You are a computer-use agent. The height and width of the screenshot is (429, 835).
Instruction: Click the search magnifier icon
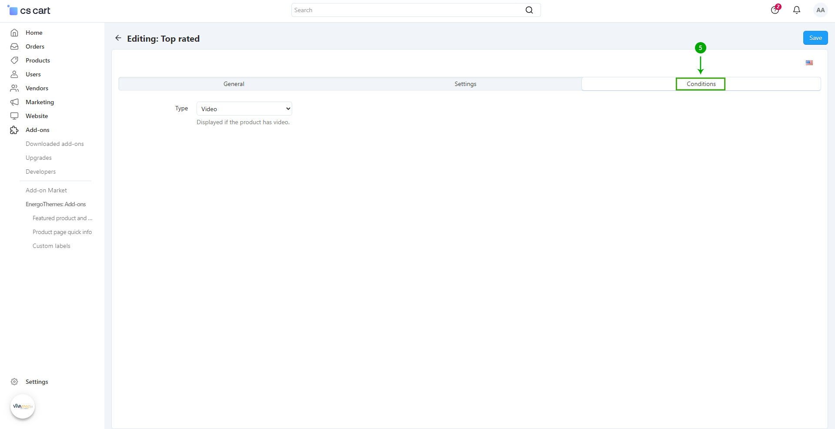(x=529, y=10)
